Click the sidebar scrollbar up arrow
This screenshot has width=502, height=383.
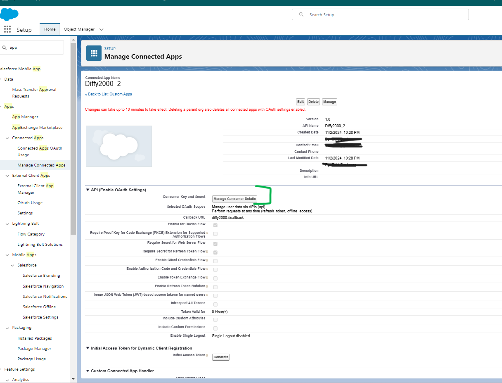point(73,40)
